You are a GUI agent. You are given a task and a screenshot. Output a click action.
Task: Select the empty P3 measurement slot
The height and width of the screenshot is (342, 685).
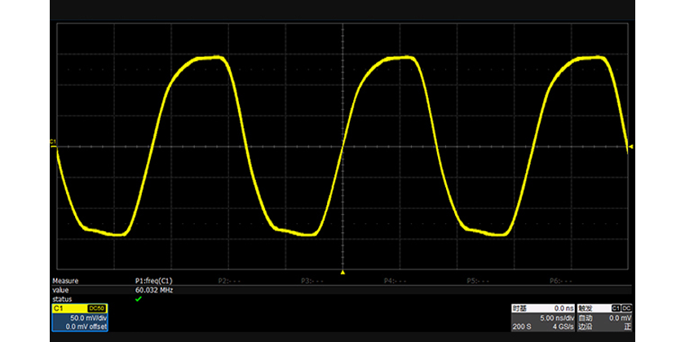click(314, 280)
